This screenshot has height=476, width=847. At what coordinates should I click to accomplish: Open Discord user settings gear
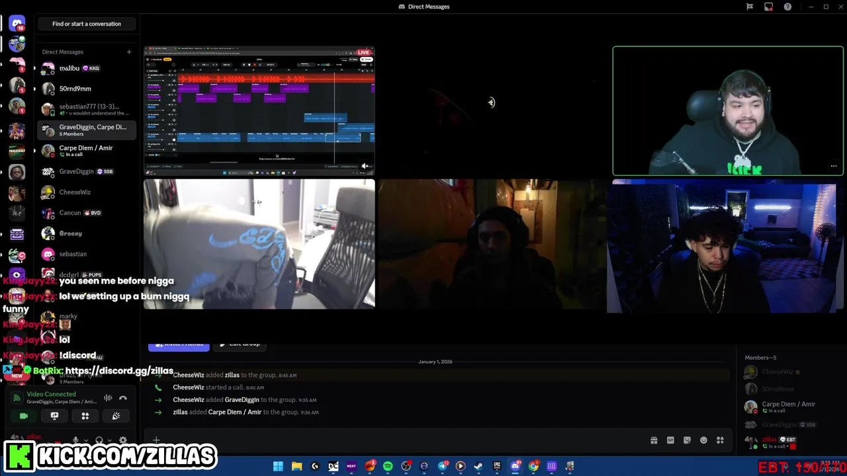pos(122,440)
